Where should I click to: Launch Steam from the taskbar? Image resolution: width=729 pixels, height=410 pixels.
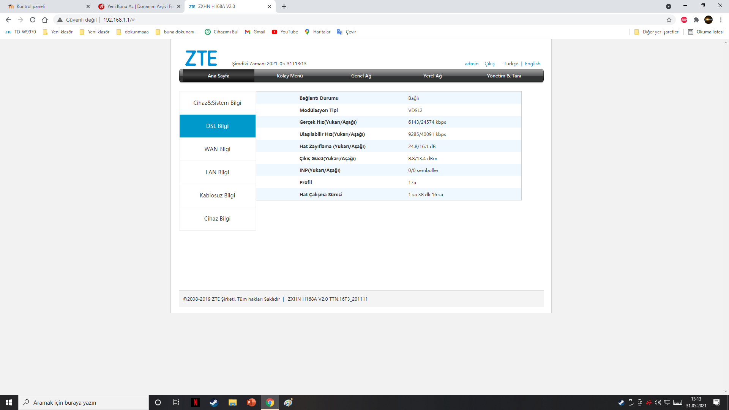214,402
